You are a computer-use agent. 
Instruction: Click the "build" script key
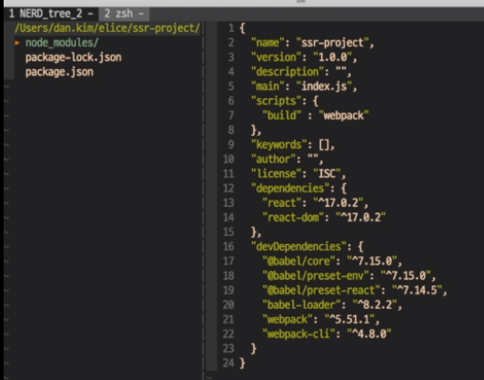pos(281,116)
